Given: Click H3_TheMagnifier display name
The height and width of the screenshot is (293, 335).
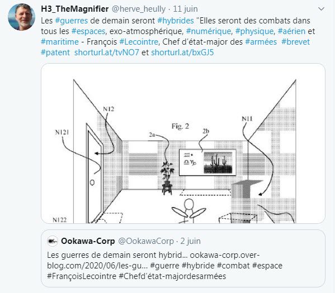Looking at the screenshot, I should [x=75, y=9].
